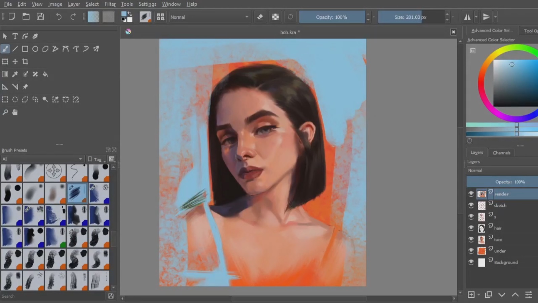Open the Layer menu
Screen dimensions: 538x303
pyautogui.click(x=74, y=4)
